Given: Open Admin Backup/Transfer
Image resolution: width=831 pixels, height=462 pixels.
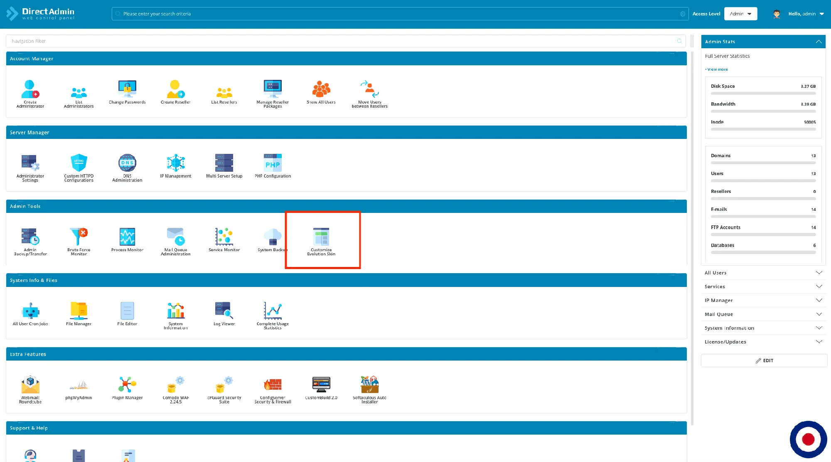Looking at the screenshot, I should point(30,242).
